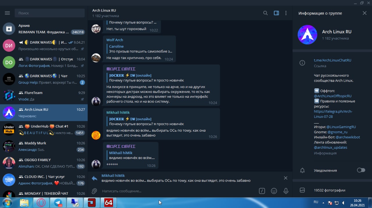Click the 'Нет, ты шут гороховый' message
The image size is (372, 208).
point(126,29)
